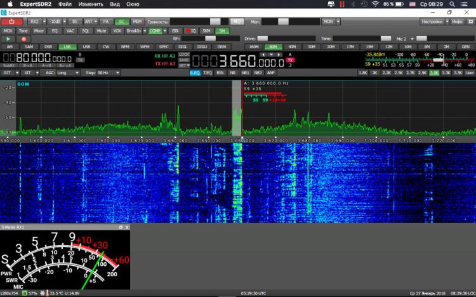The height and width of the screenshot is (297, 476).
Task: Toggle the NR noise reduction button
Action: click(232, 73)
